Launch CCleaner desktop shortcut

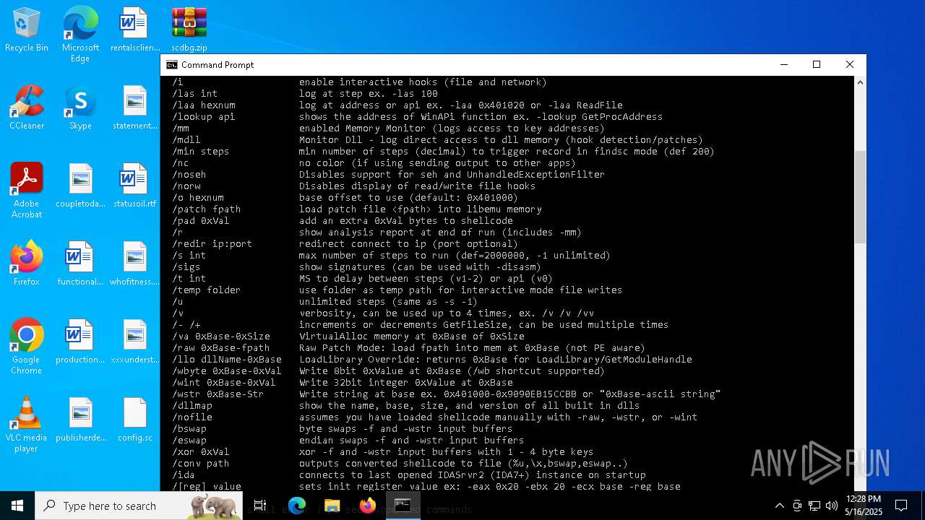[x=27, y=108]
